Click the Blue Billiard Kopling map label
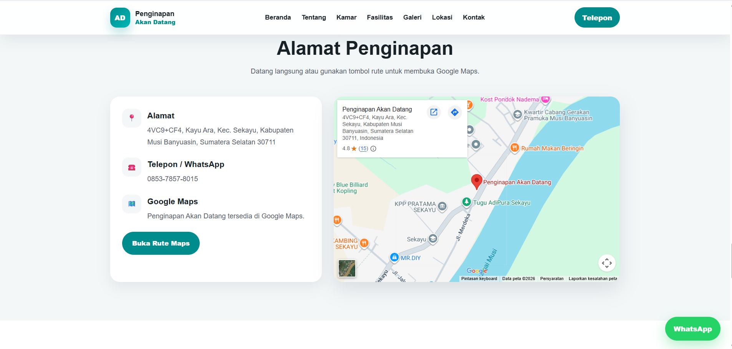Viewport: 732px width, 349px height. (351, 188)
